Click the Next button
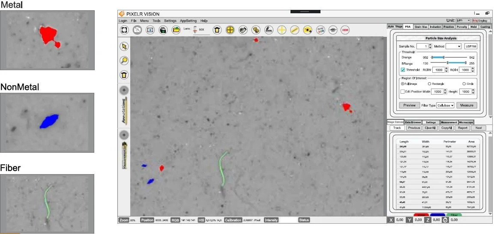This screenshot has width=494, height=234. (479, 128)
